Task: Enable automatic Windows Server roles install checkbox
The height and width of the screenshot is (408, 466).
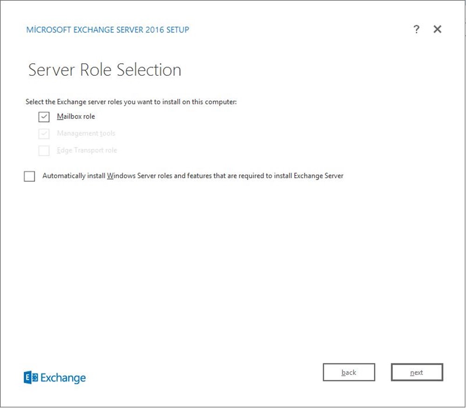Action: click(x=29, y=176)
